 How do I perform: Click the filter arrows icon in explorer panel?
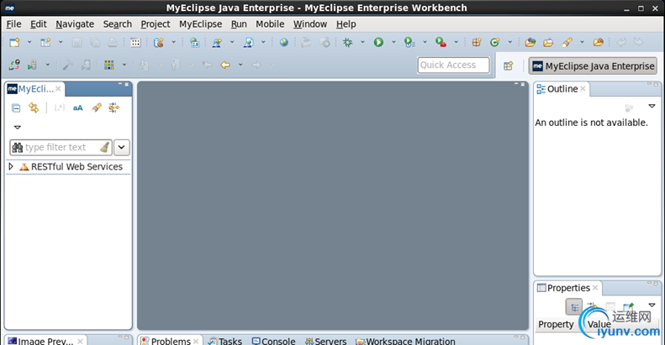(x=114, y=107)
